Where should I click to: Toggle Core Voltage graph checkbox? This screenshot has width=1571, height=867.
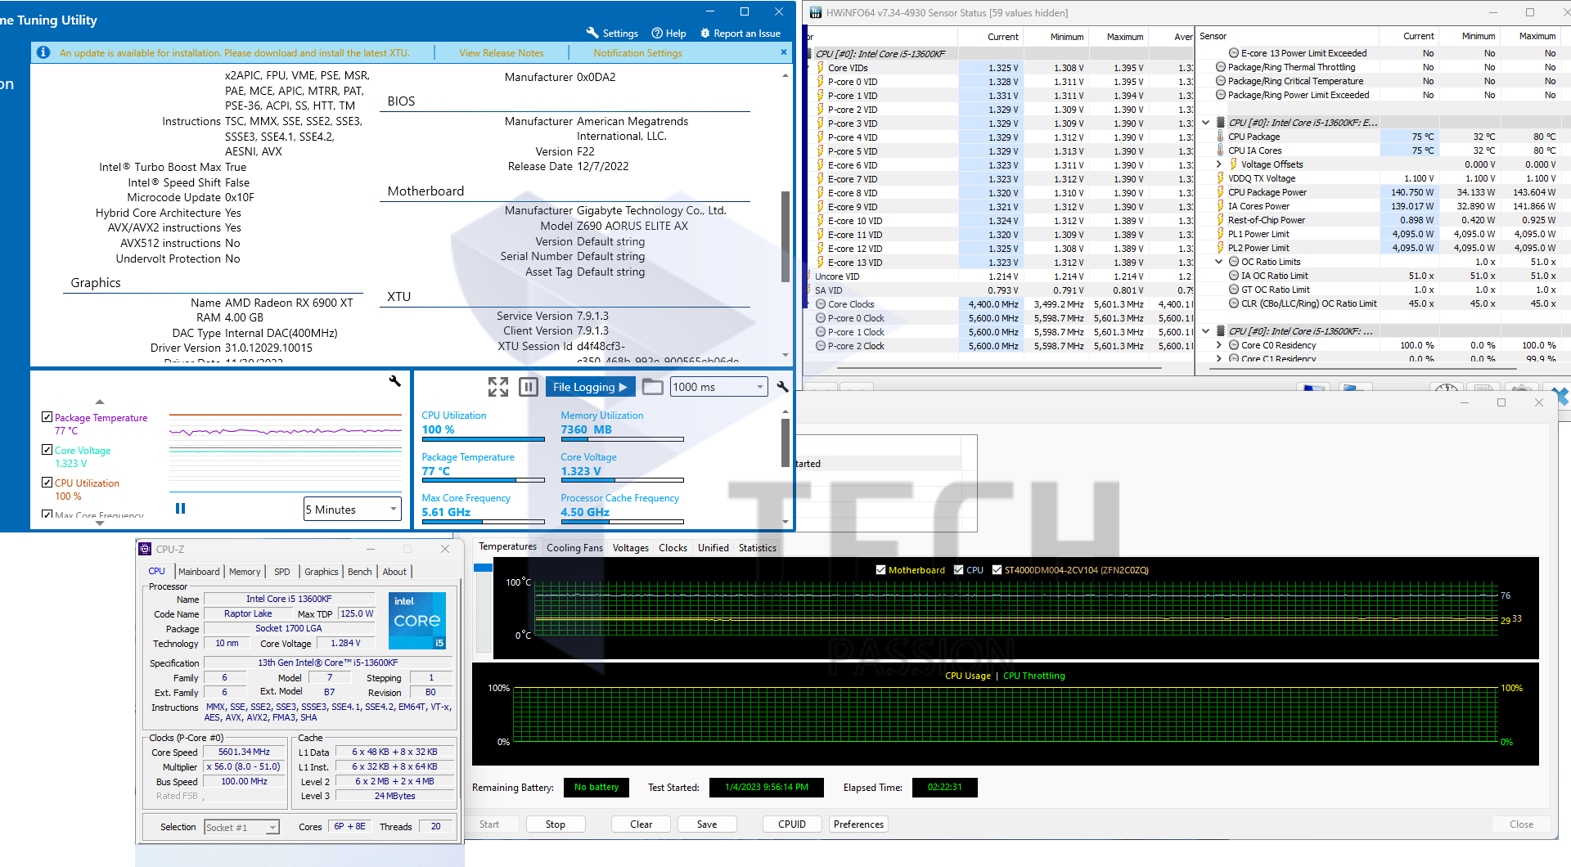click(47, 450)
